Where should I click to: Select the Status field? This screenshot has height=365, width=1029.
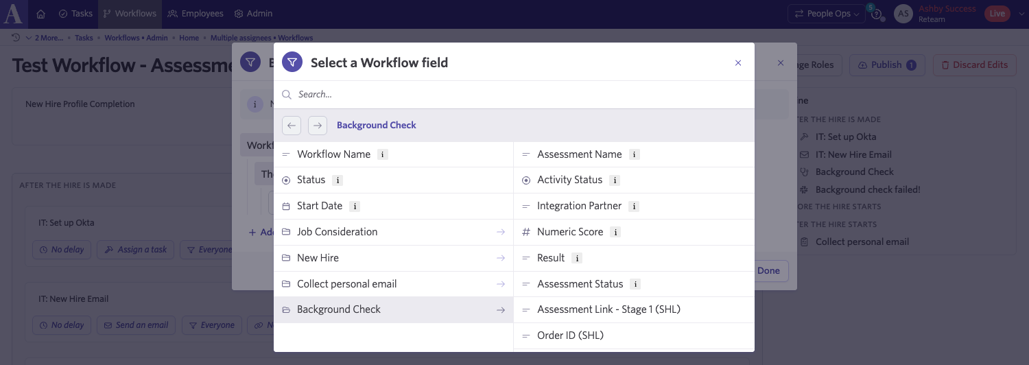pyautogui.click(x=394, y=180)
